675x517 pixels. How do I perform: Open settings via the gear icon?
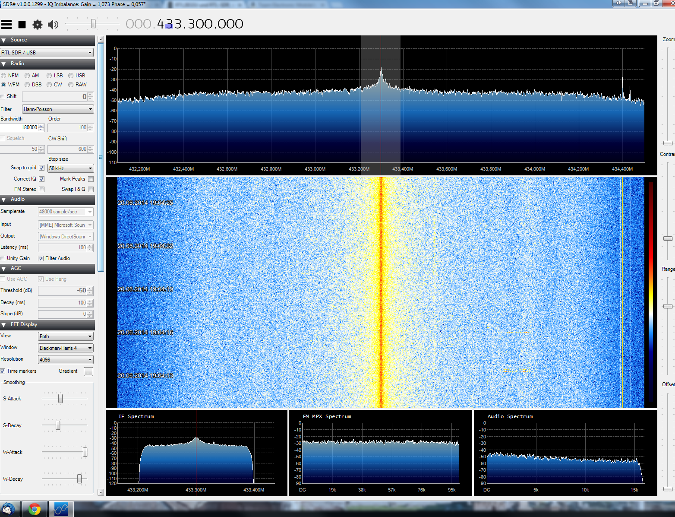coord(38,25)
